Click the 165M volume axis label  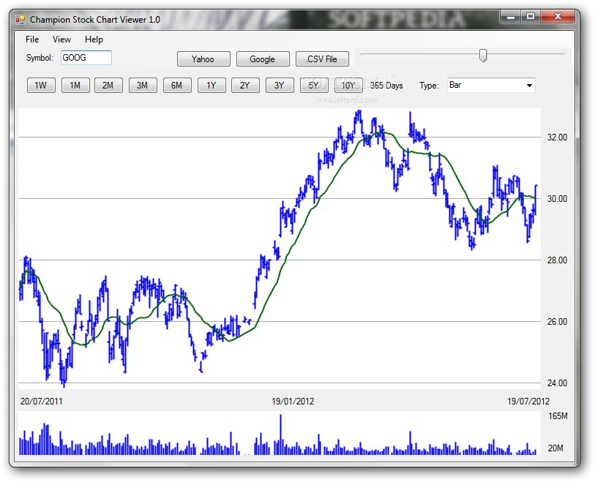[558, 416]
